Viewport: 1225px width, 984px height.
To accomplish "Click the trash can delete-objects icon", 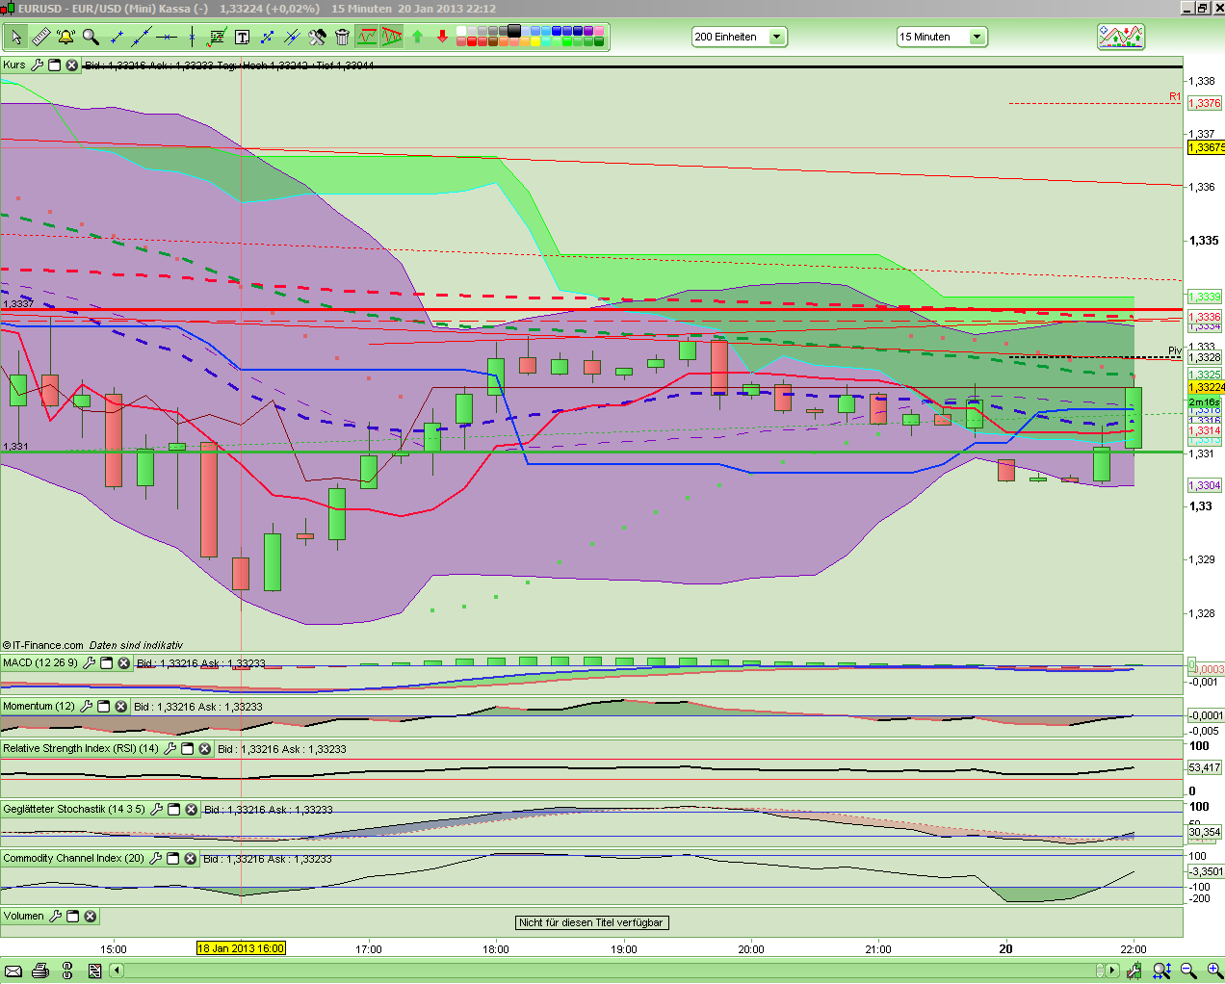I will 342,37.
